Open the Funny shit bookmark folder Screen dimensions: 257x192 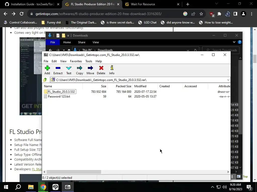coord(51,22)
